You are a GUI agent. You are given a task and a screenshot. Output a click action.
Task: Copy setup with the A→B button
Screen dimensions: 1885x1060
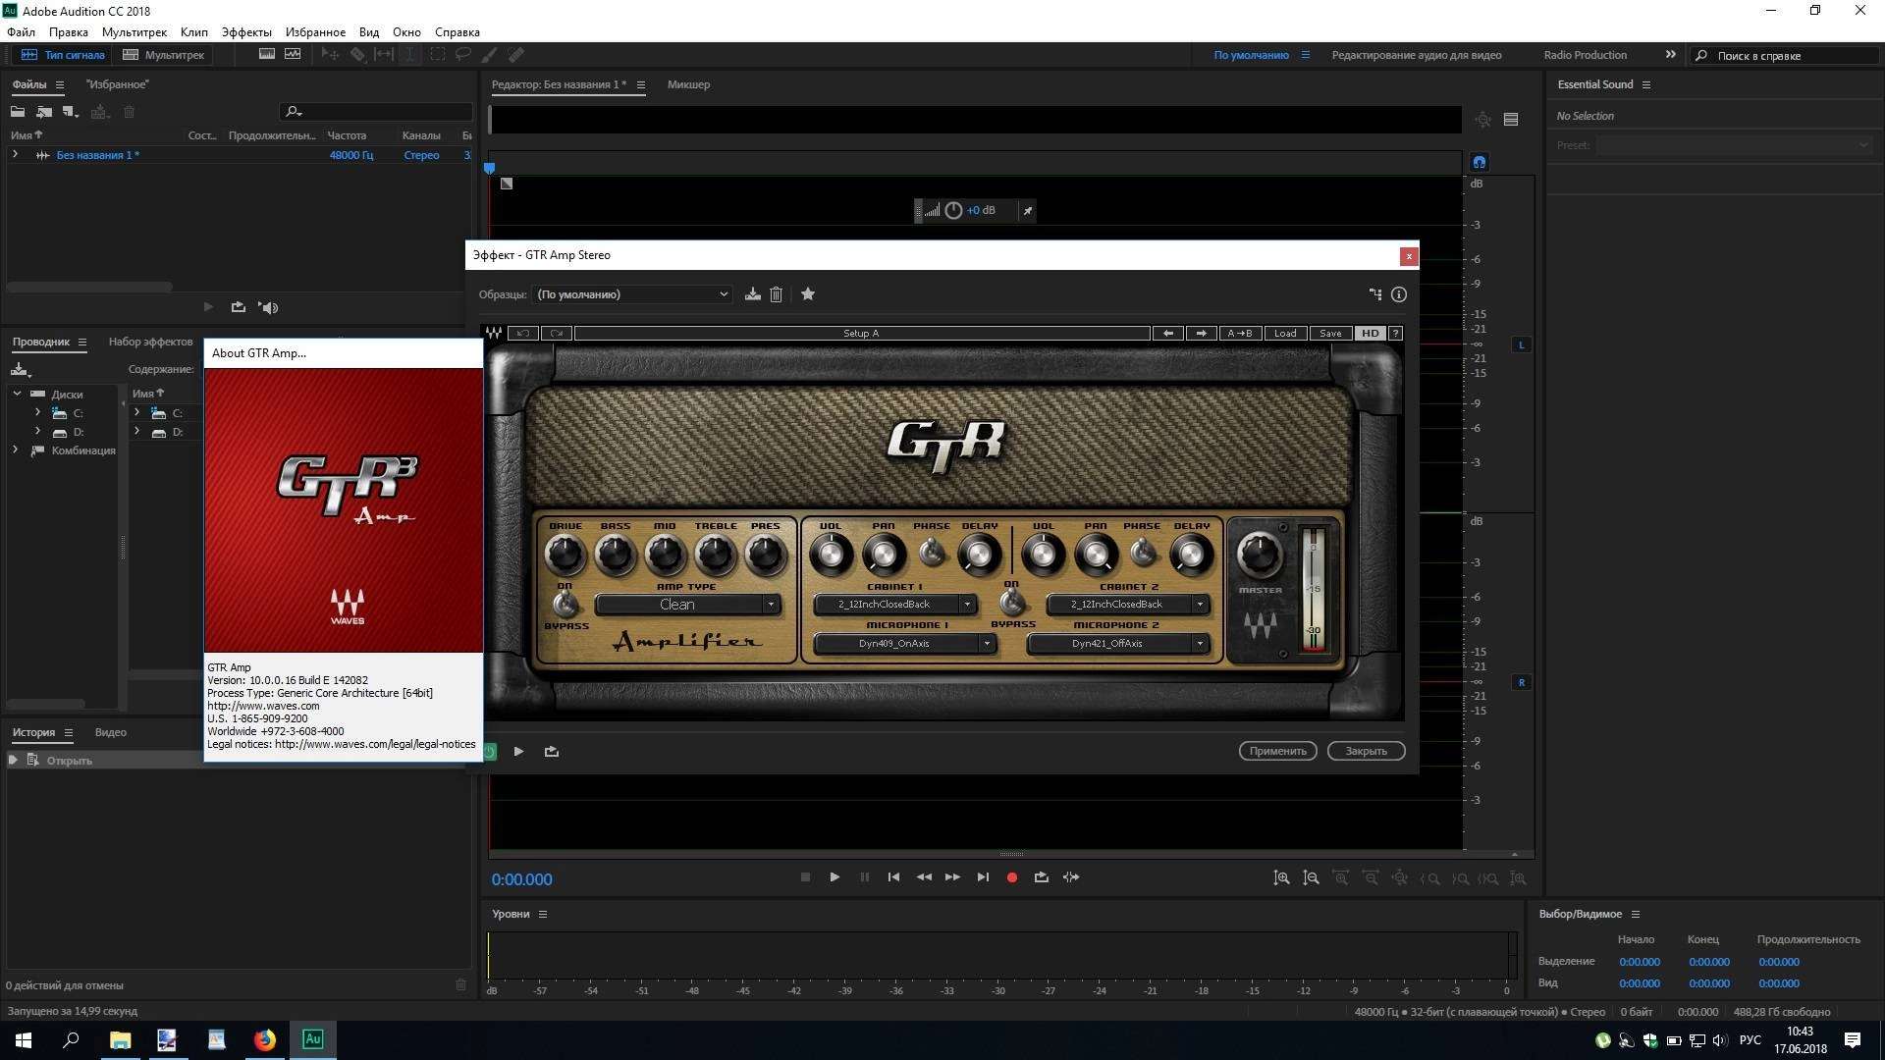tap(1239, 333)
